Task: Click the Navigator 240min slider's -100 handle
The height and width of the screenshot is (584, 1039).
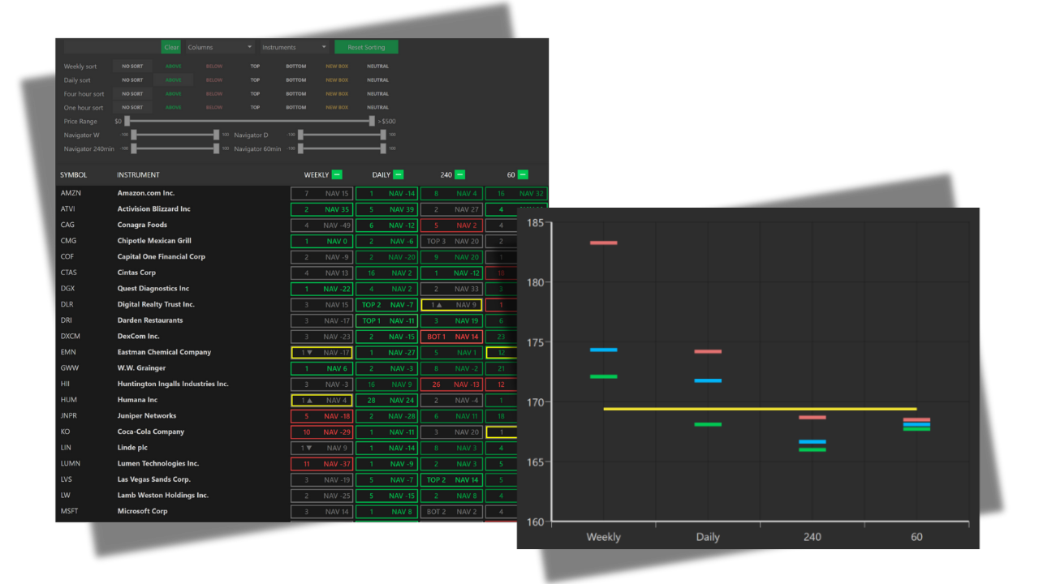Action: coord(134,148)
